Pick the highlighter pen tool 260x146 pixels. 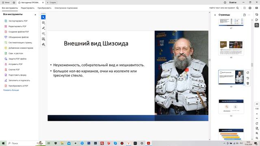click(43, 28)
